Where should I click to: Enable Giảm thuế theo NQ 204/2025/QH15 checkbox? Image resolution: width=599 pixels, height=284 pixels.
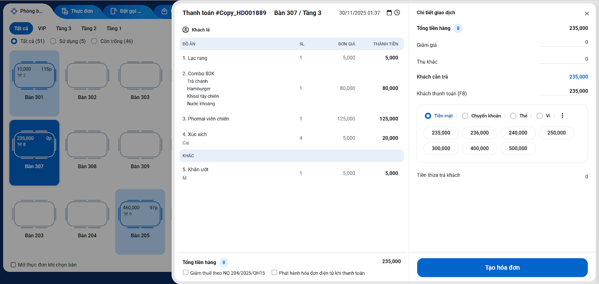186,273
